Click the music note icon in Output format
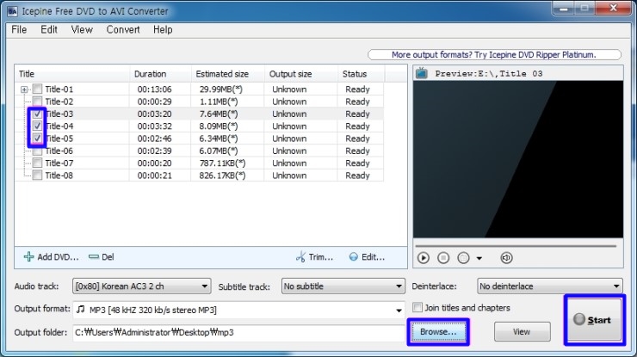Screen dimensions: 637x357 (x=81, y=310)
